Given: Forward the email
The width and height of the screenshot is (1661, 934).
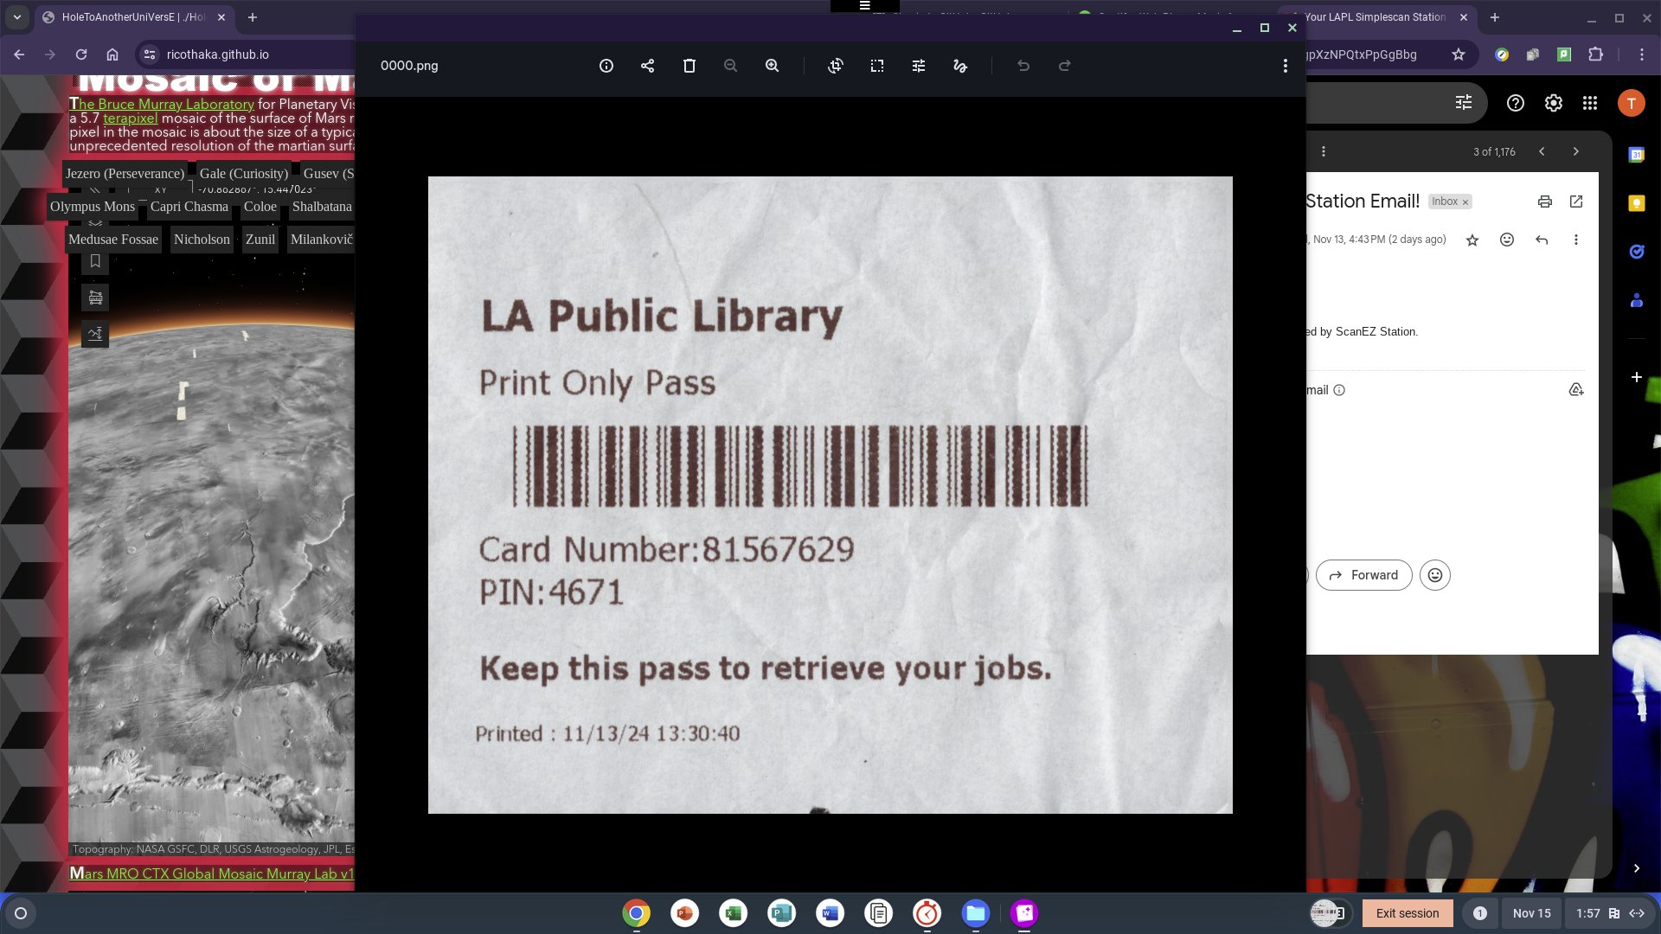Looking at the screenshot, I should [x=1363, y=575].
